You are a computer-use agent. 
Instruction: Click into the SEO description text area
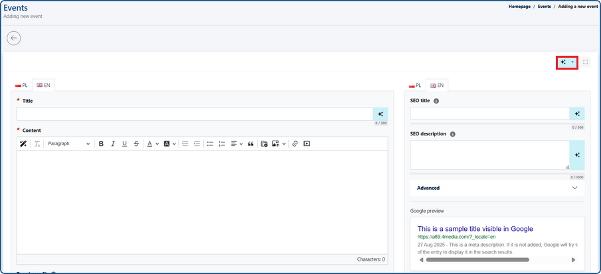pos(489,155)
